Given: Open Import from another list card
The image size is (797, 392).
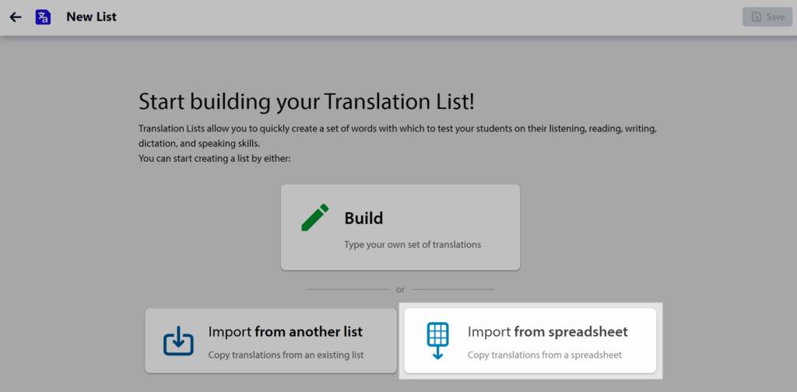Looking at the screenshot, I should coord(271,341).
